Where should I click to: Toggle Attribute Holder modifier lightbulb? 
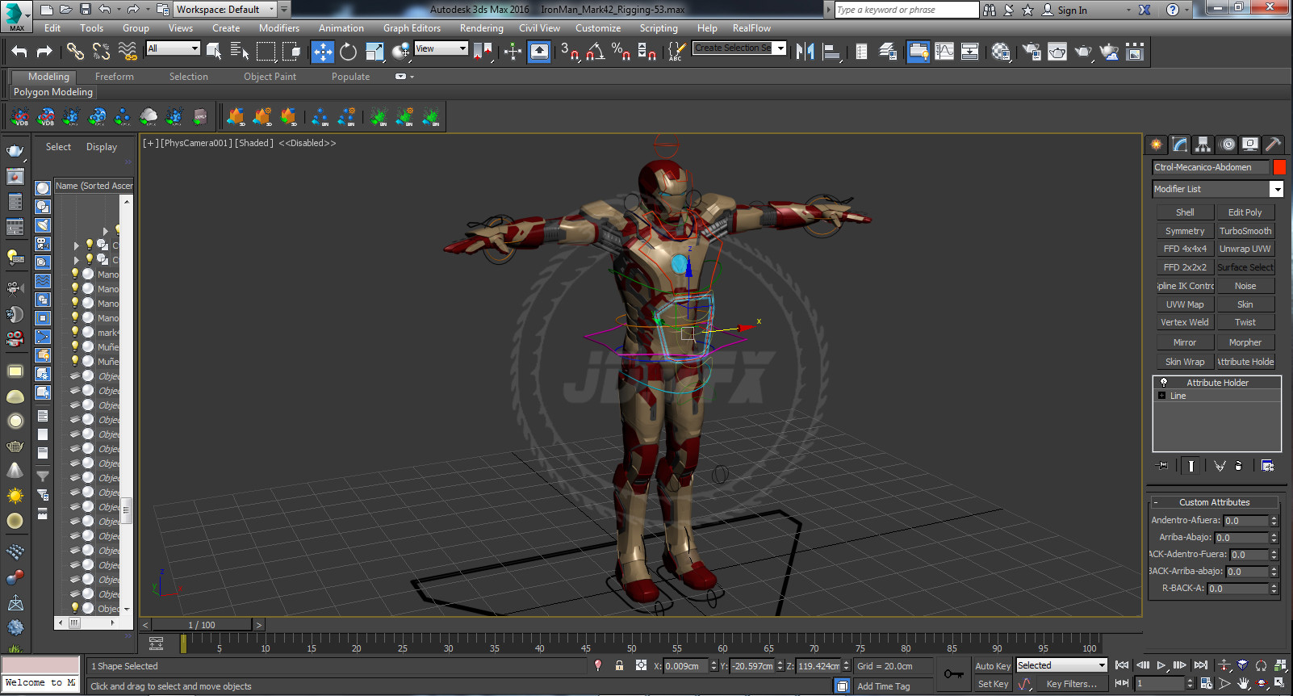(1163, 383)
